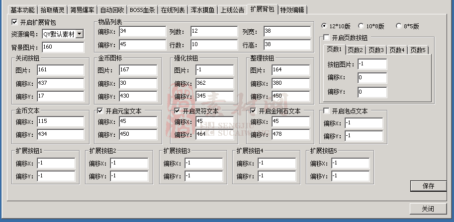Open the 自动回收 tab

(112, 10)
